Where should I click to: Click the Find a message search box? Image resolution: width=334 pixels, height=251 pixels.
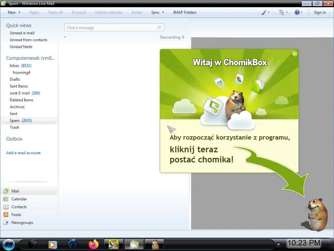point(114,27)
